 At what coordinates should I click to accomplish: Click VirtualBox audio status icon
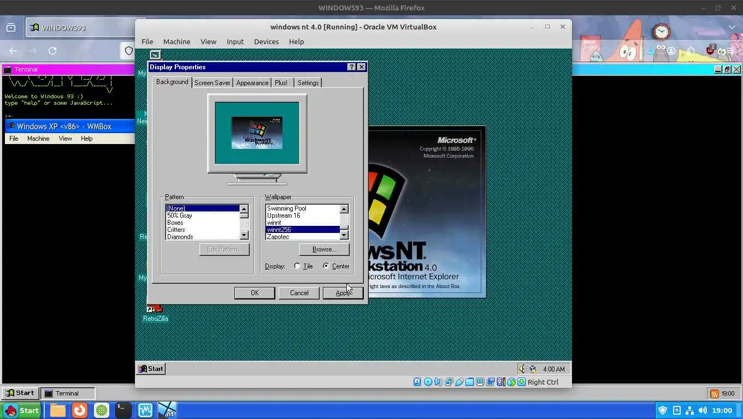(438, 382)
